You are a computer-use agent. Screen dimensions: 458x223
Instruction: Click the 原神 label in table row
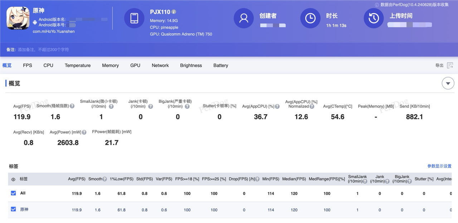coord(24,209)
